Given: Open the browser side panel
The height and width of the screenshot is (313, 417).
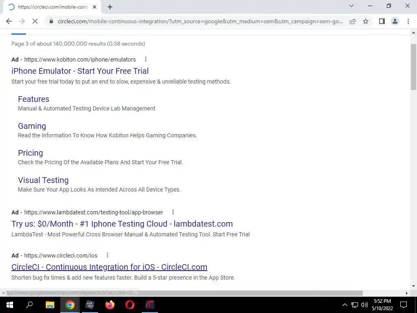Looking at the screenshot, I should (x=382, y=21).
